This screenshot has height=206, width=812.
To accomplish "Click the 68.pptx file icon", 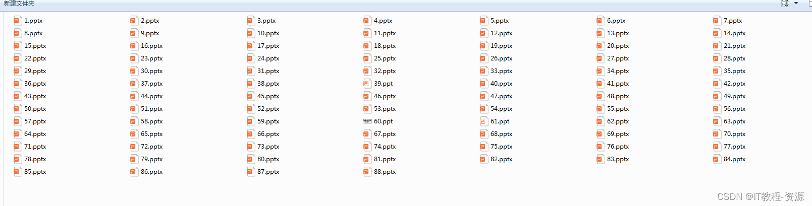I will point(483,134).
